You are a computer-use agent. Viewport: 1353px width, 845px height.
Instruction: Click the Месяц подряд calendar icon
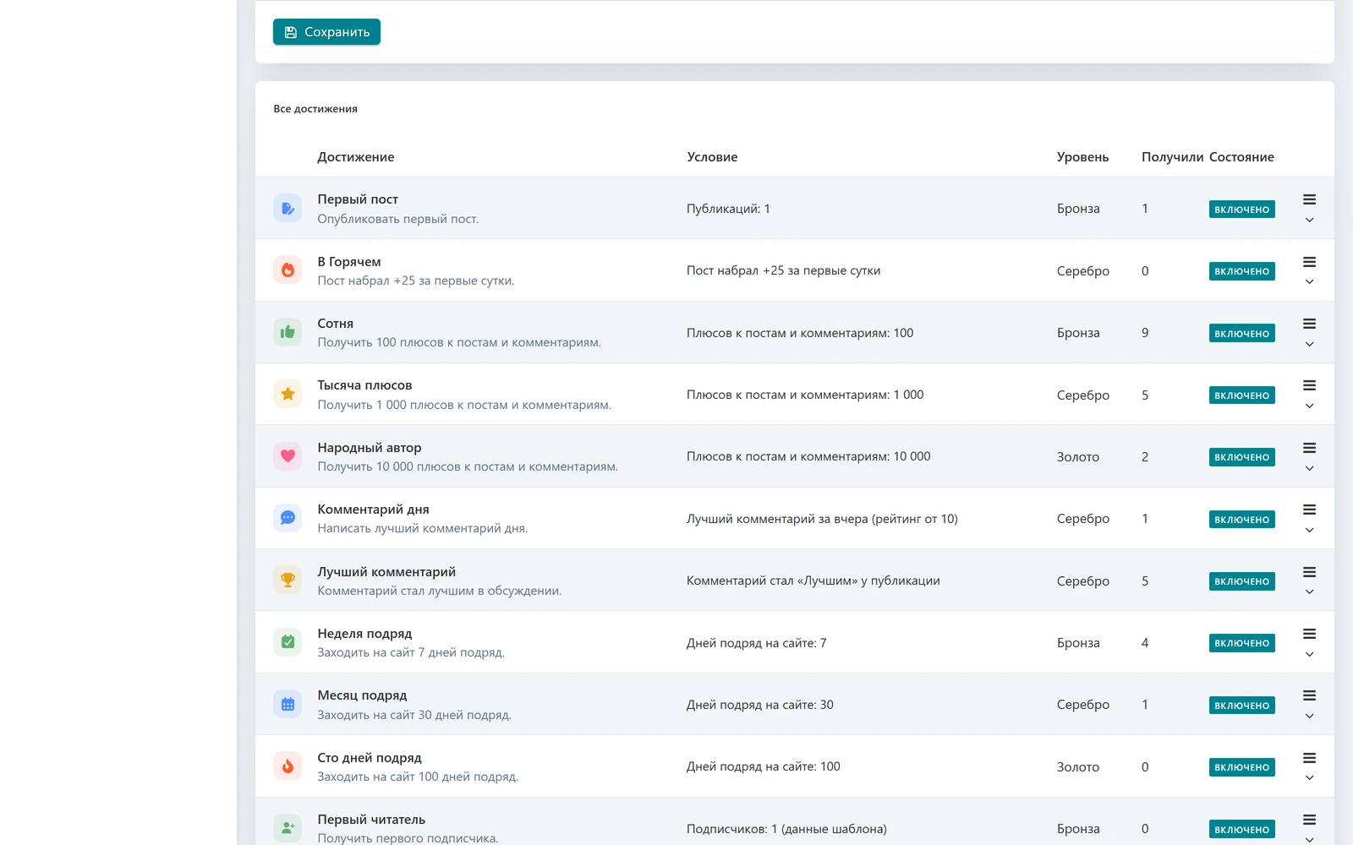click(288, 704)
